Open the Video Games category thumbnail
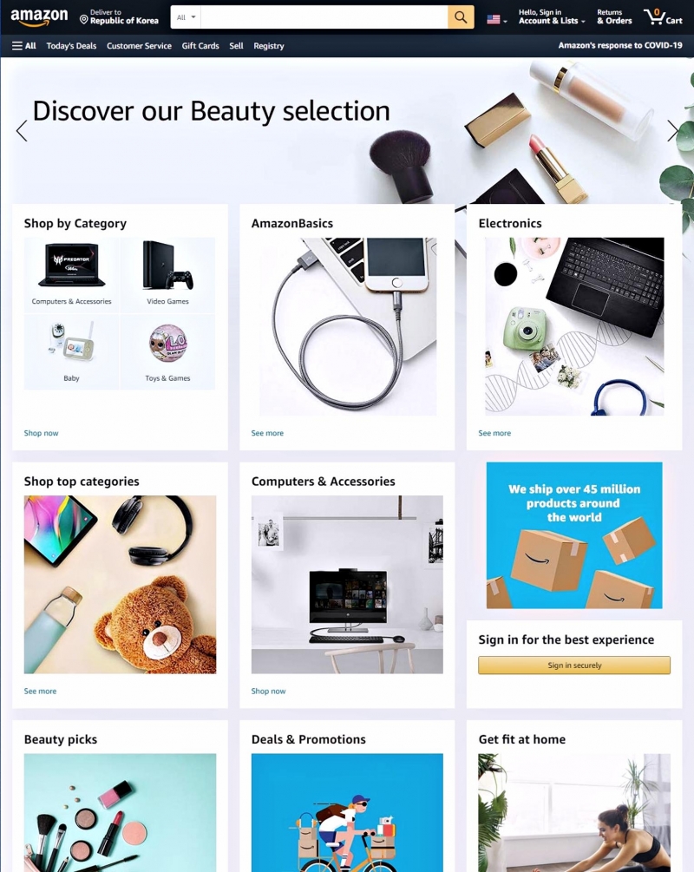Screen dimensions: 694x872 (167, 275)
